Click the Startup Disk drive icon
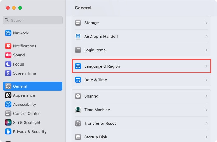 [x=78, y=137]
